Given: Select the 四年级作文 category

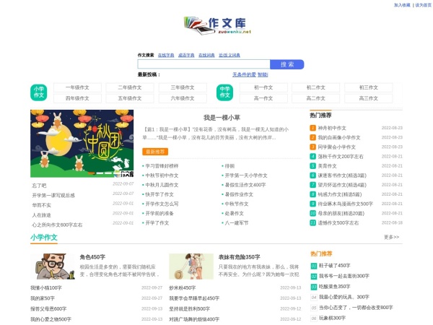Looking at the screenshot, I should pos(77,98).
